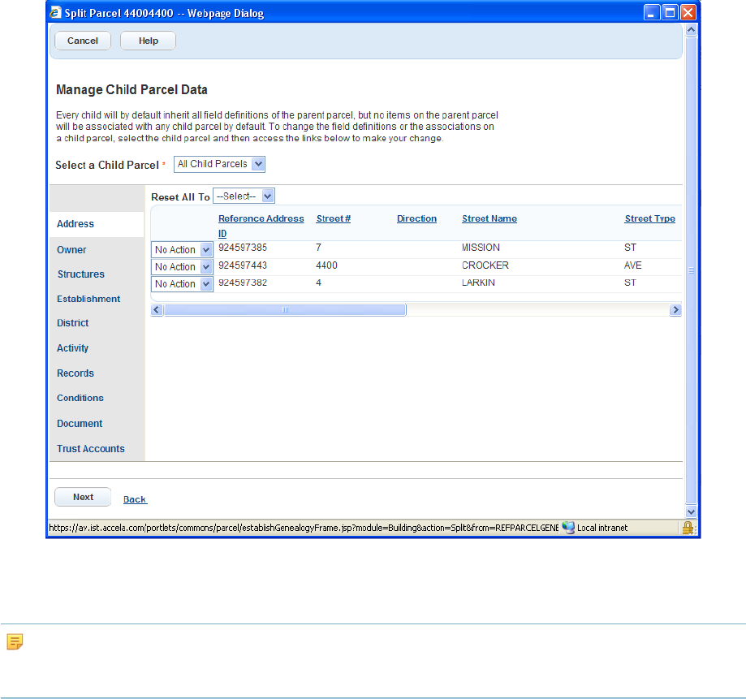Click the Manage Child Parcel Data heading
The height and width of the screenshot is (699, 746).
tap(132, 90)
